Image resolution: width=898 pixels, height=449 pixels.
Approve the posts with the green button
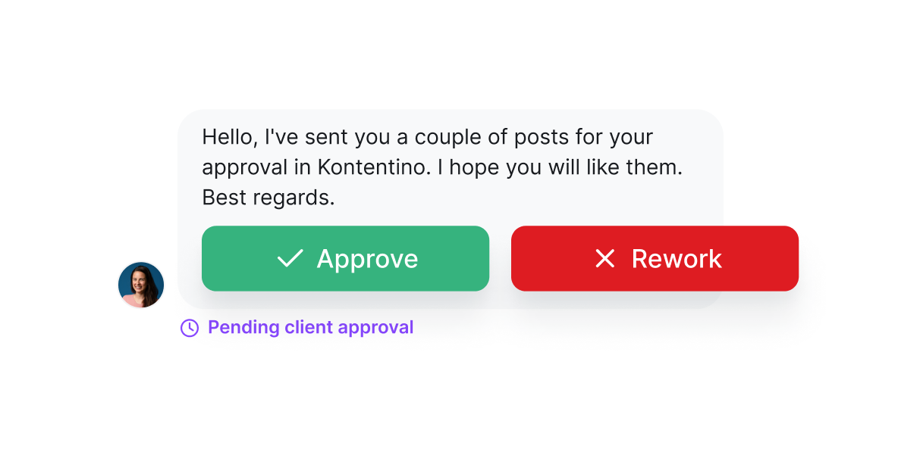pos(345,258)
